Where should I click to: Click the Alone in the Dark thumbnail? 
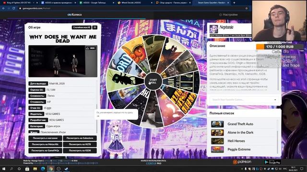point(217,133)
